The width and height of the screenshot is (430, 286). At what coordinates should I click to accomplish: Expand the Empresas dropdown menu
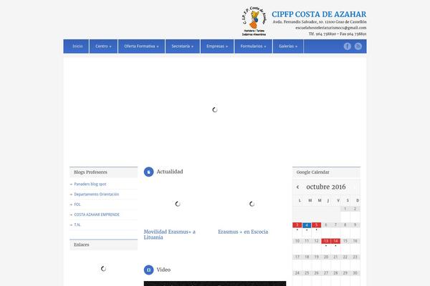(217, 46)
